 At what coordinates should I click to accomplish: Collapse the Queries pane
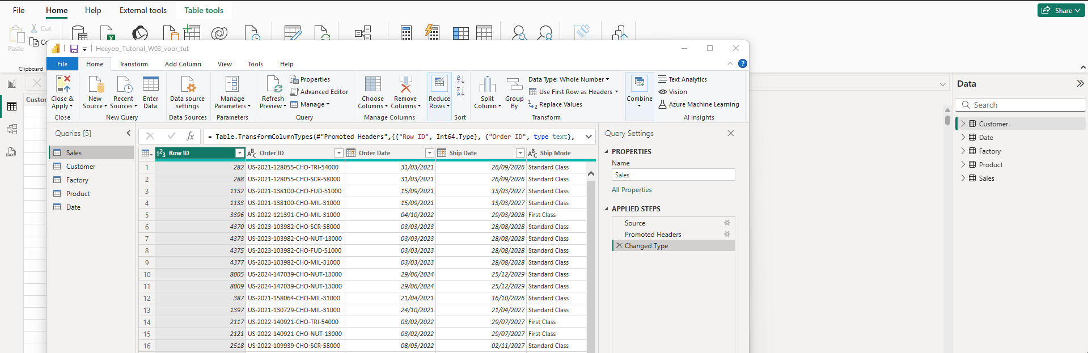coord(128,133)
